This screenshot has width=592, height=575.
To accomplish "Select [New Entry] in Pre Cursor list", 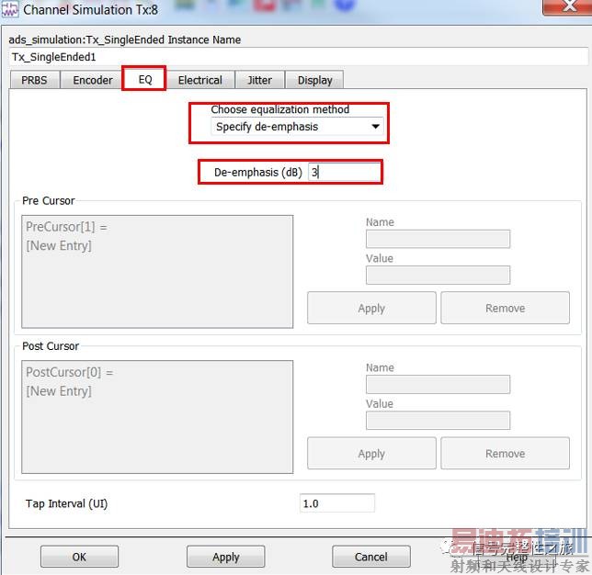I will [59, 246].
